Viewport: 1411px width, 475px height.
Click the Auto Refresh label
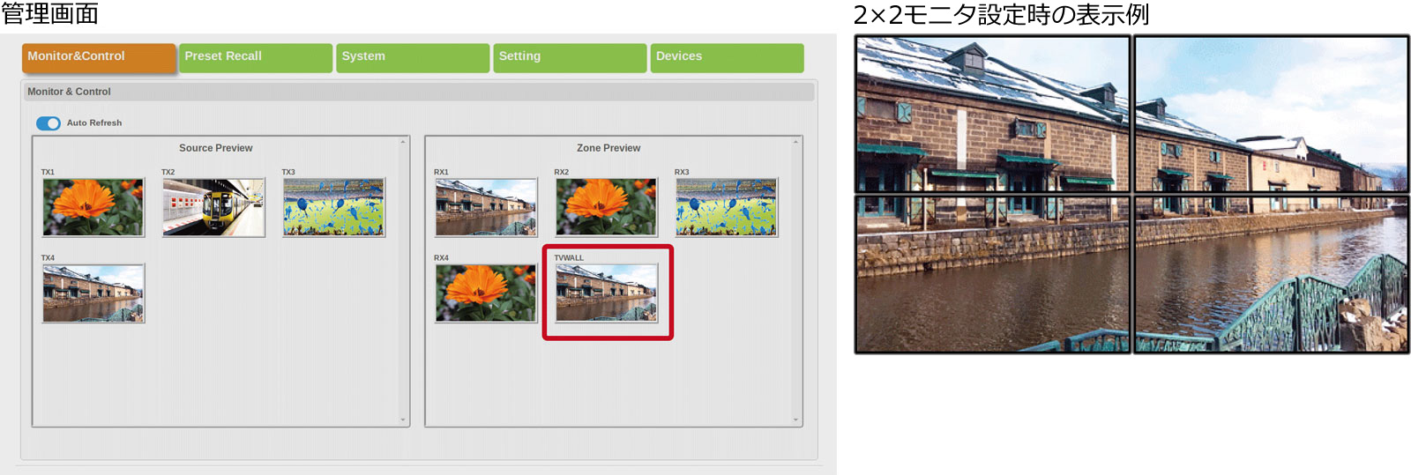[x=94, y=123]
